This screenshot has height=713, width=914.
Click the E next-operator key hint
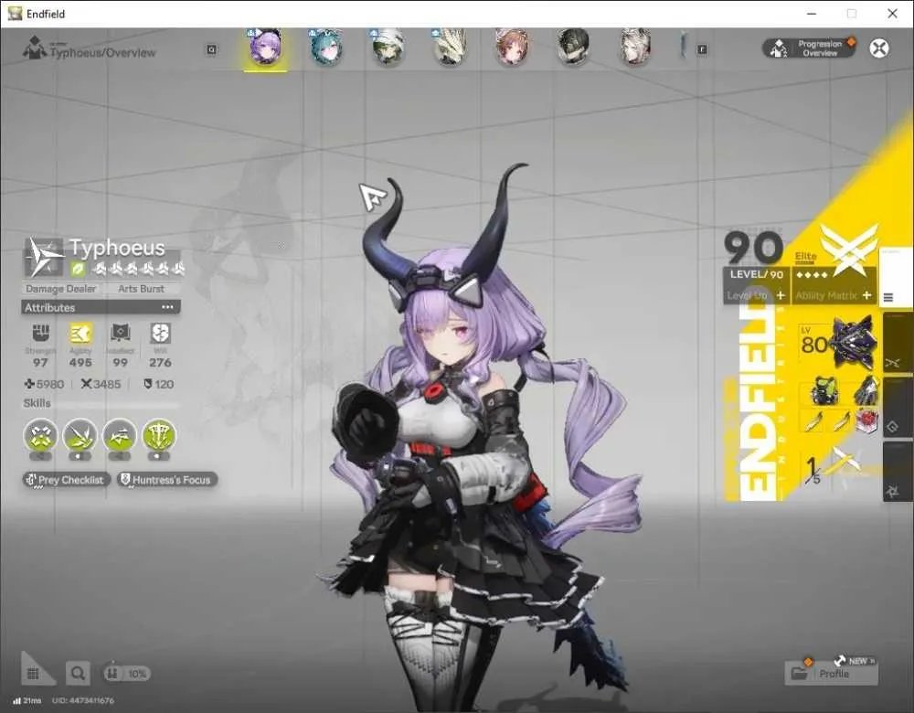[702, 50]
